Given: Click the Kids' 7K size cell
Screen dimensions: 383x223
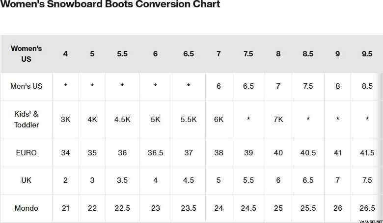Looking at the screenshot, I should click(278, 119).
